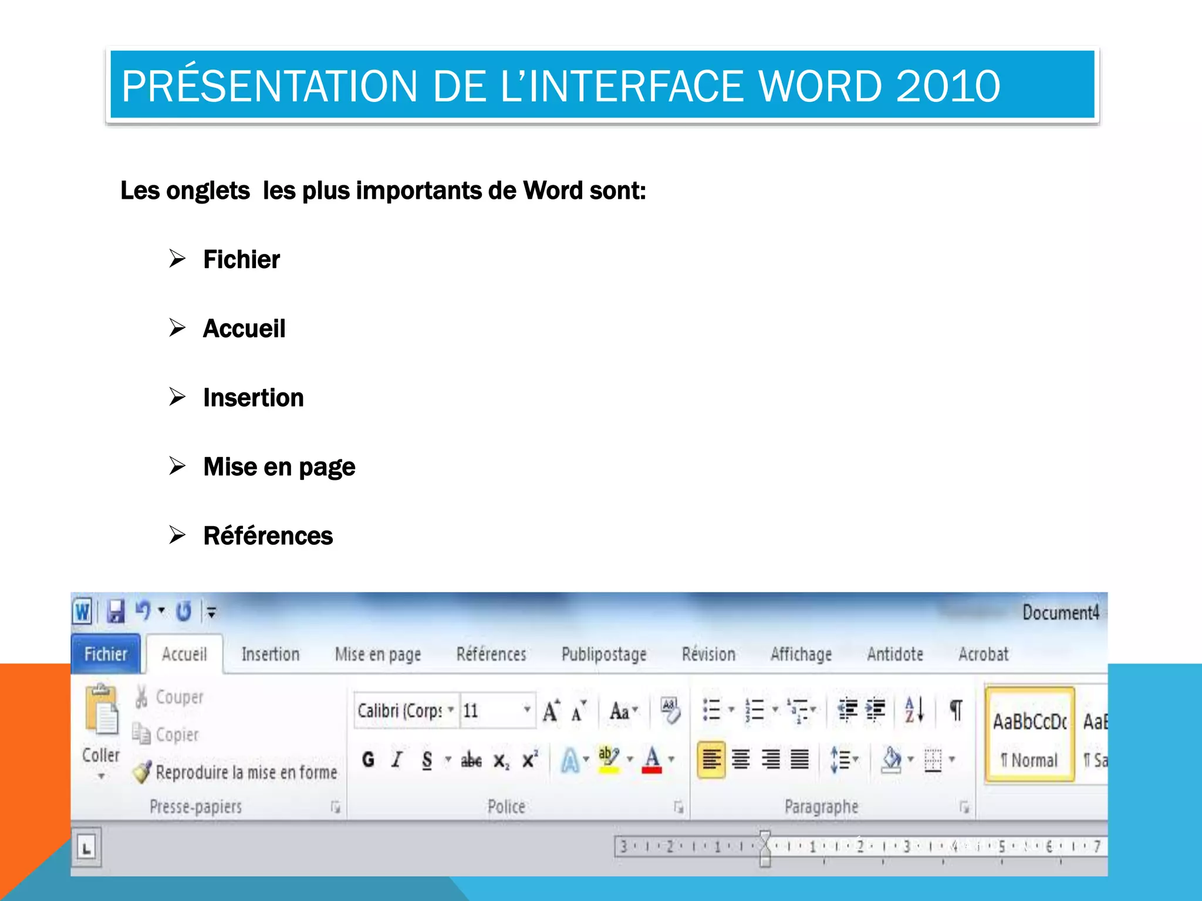This screenshot has height=901, width=1202.
Task: Click the font size field showing 11
Action: 491,710
